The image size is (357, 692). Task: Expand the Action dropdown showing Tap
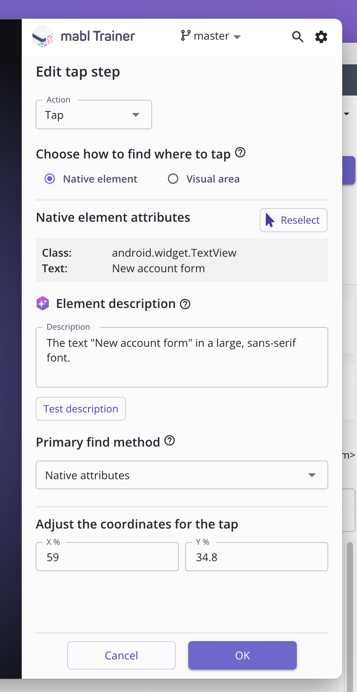(x=94, y=115)
